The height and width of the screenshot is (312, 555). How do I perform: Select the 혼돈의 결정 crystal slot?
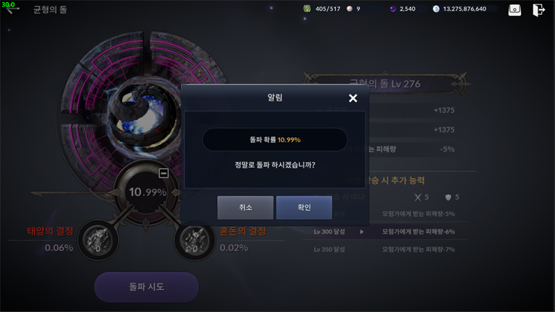pos(194,241)
